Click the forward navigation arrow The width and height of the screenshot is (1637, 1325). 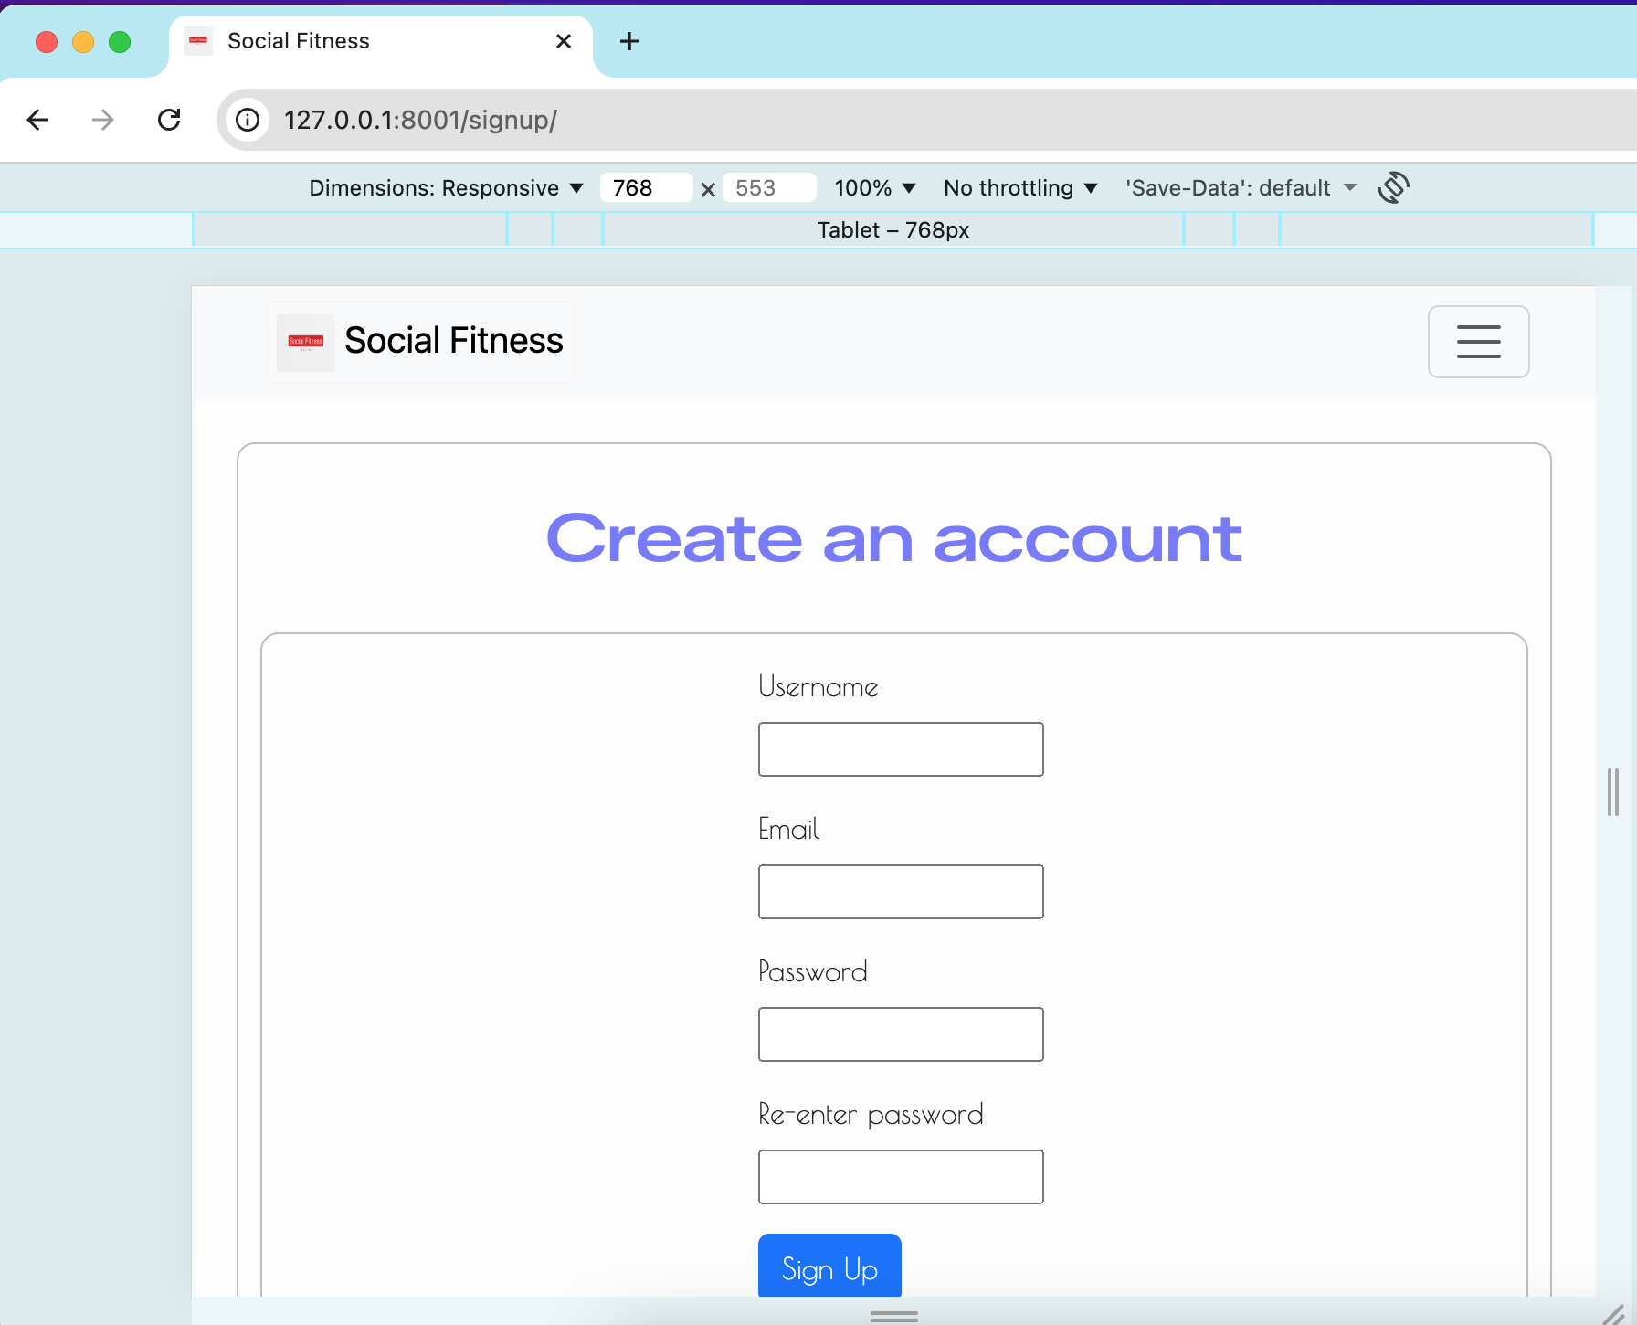[101, 120]
